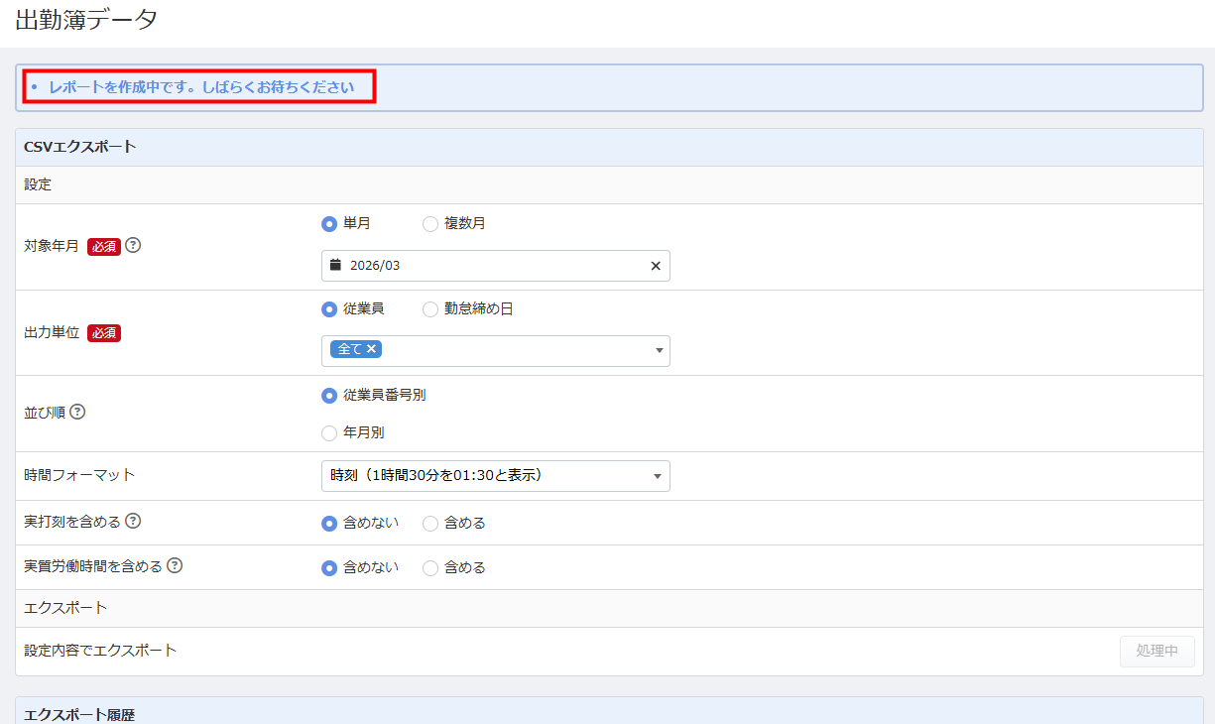Screen dimensions: 1215x724
Task: Open the 時間フォーマット dropdown
Action: [x=496, y=476]
